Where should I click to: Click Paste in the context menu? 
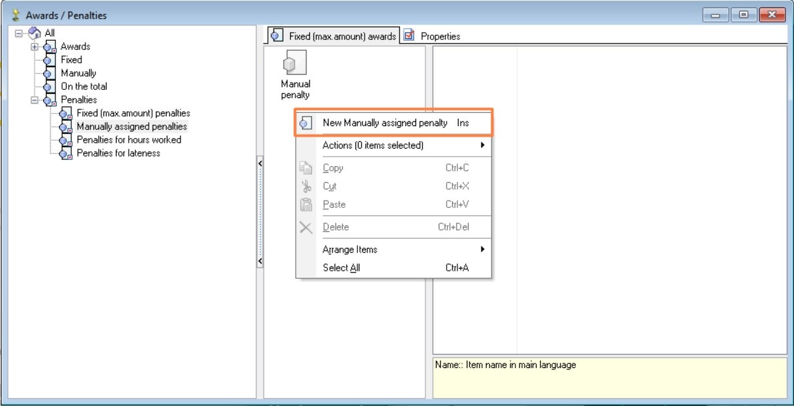[x=393, y=205]
